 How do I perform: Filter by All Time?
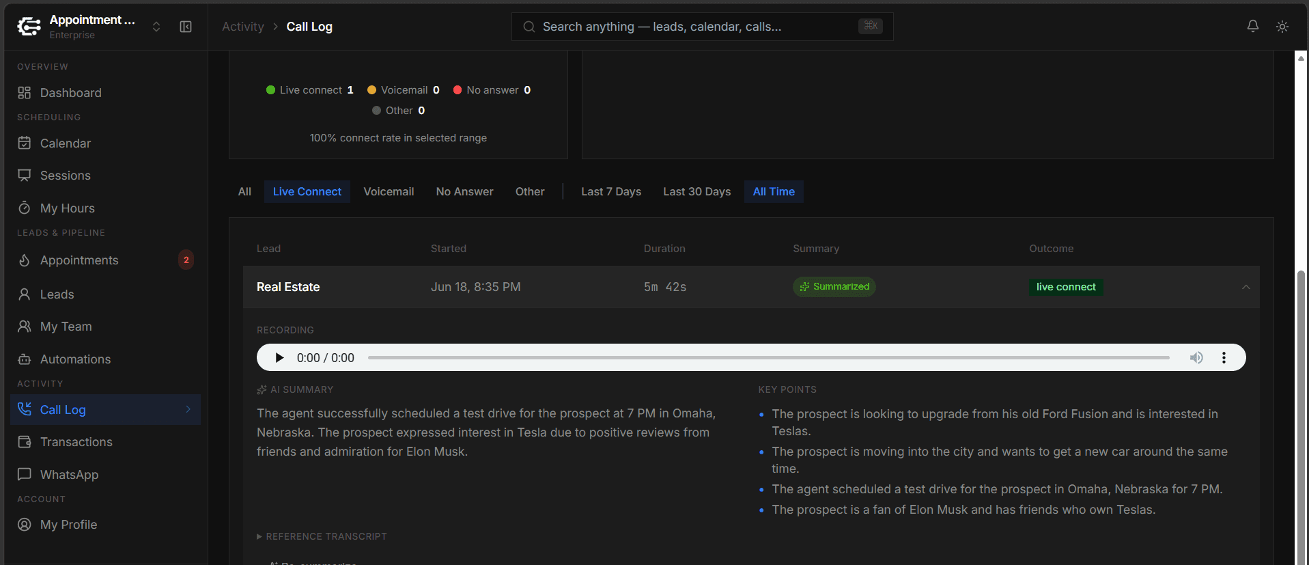[x=774, y=192]
